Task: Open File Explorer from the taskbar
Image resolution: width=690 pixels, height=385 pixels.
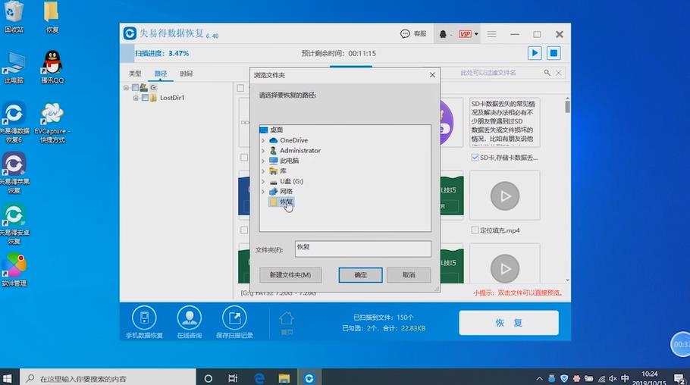Action: click(x=284, y=378)
